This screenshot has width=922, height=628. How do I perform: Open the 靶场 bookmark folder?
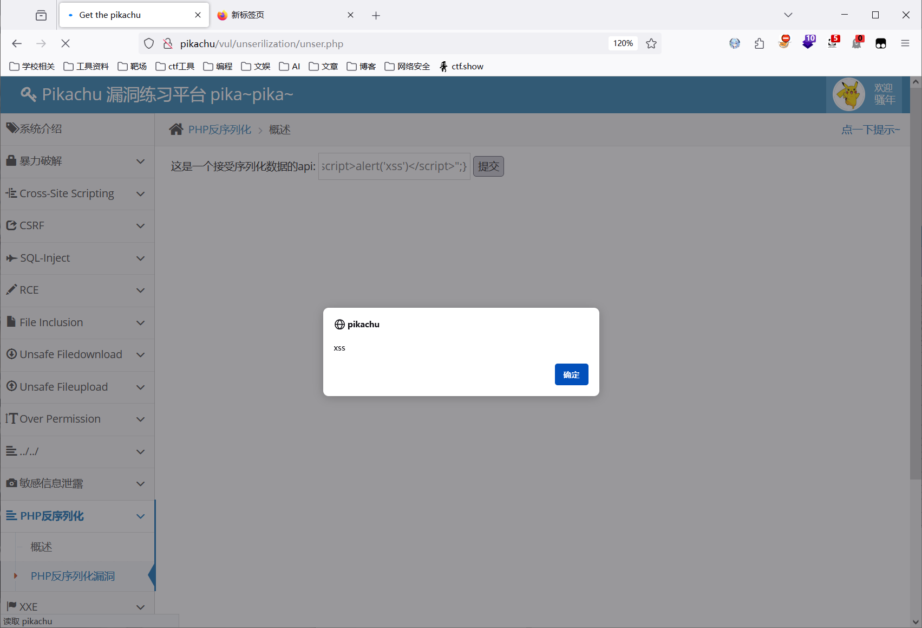[133, 66]
